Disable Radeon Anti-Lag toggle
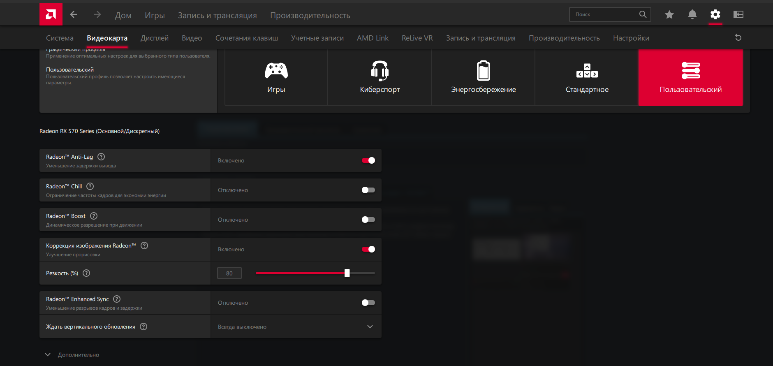Image resolution: width=773 pixels, height=366 pixels. [x=368, y=160]
